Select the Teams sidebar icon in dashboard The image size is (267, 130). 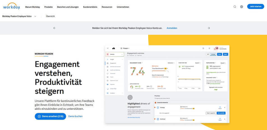108,77
